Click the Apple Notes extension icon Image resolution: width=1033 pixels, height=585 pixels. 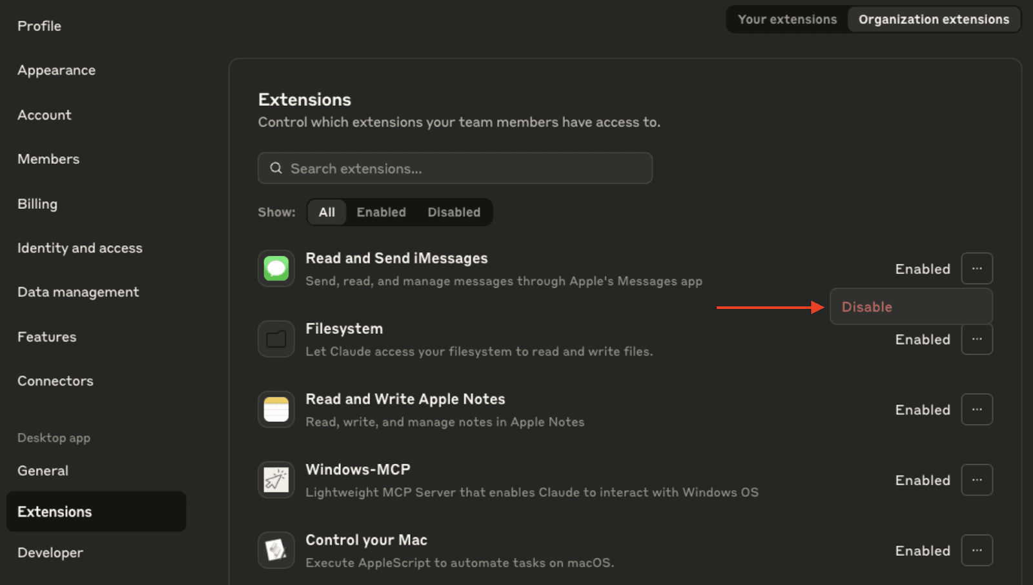pyautogui.click(x=276, y=409)
